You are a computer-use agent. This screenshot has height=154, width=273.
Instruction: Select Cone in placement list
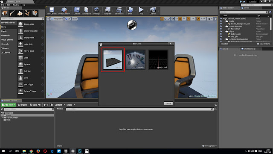(31, 78)
